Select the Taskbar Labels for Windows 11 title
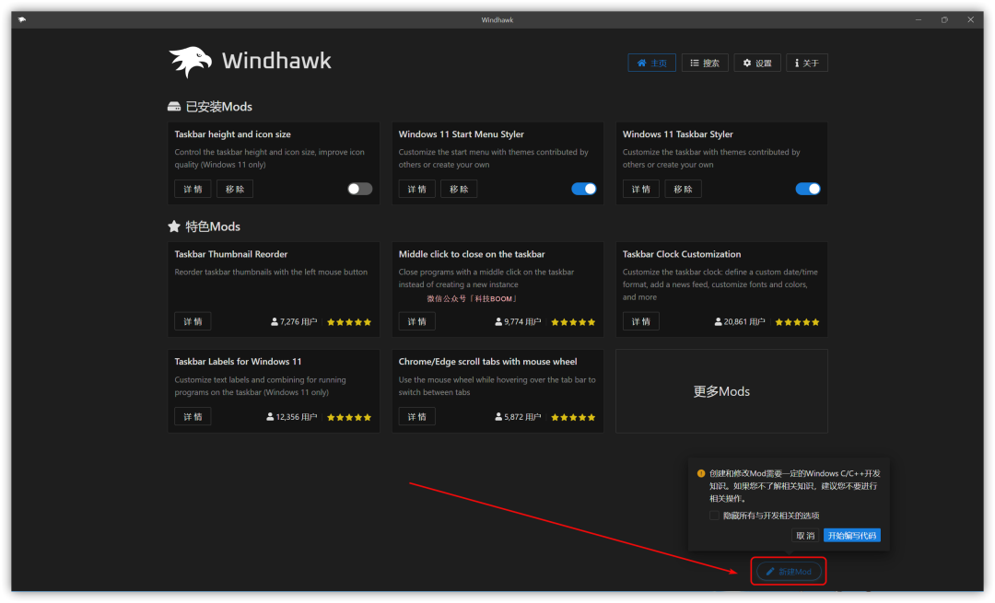Screen dimensions: 995x603 [238, 362]
